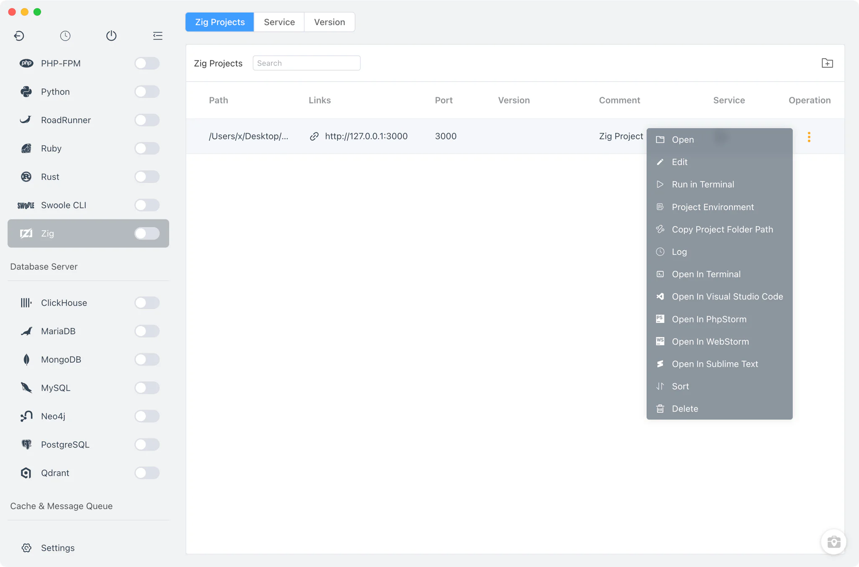Enable the MySQL service switch
Image resolution: width=859 pixels, height=567 pixels.
[x=147, y=388]
